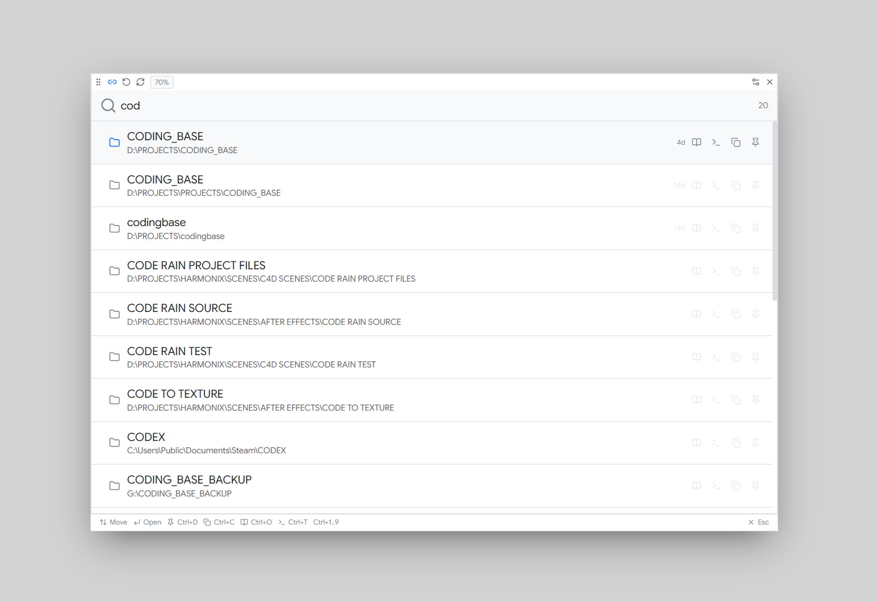Viewport: 877px width, 602px height.
Task: Click the folder icon next to codingbase
Action: click(115, 228)
